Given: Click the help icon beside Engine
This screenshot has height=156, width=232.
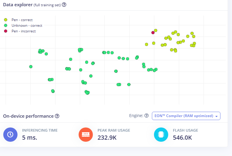Looking at the screenshot, I should [146, 116].
